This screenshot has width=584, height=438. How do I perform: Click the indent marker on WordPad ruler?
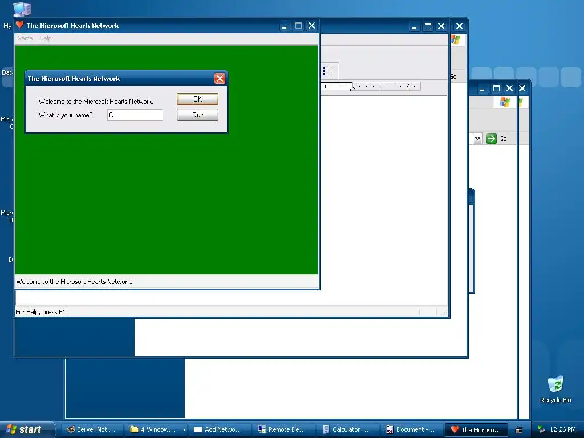pyautogui.click(x=352, y=88)
